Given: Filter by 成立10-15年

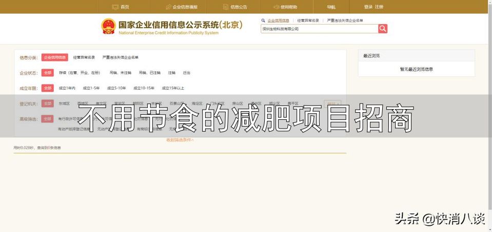Looking at the screenshot, I should [144, 88].
